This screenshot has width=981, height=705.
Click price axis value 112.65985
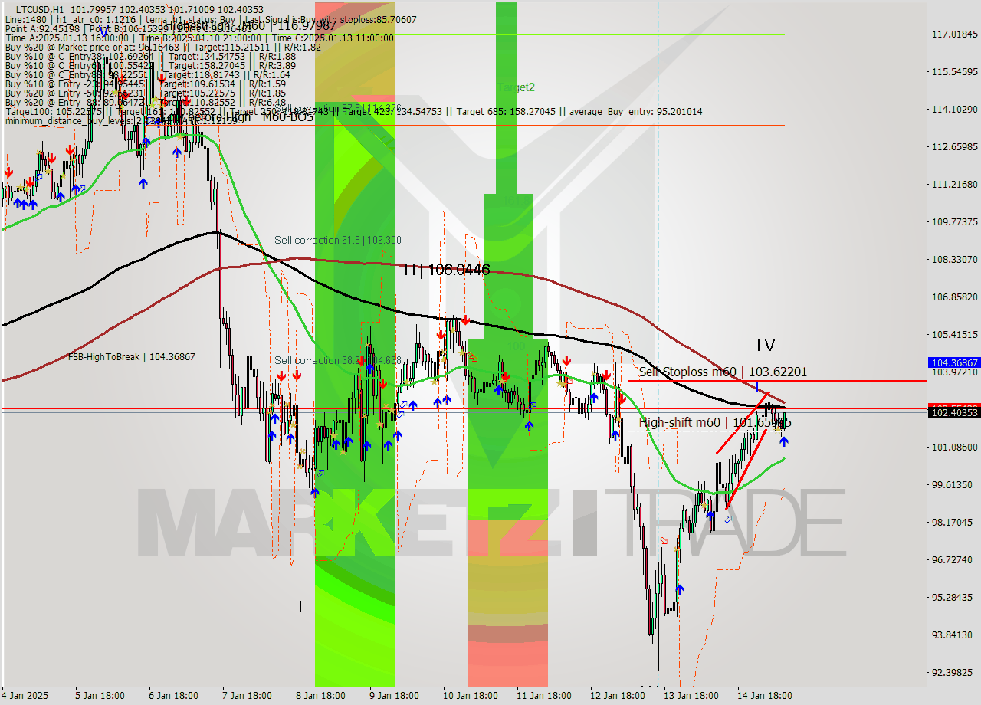point(954,146)
